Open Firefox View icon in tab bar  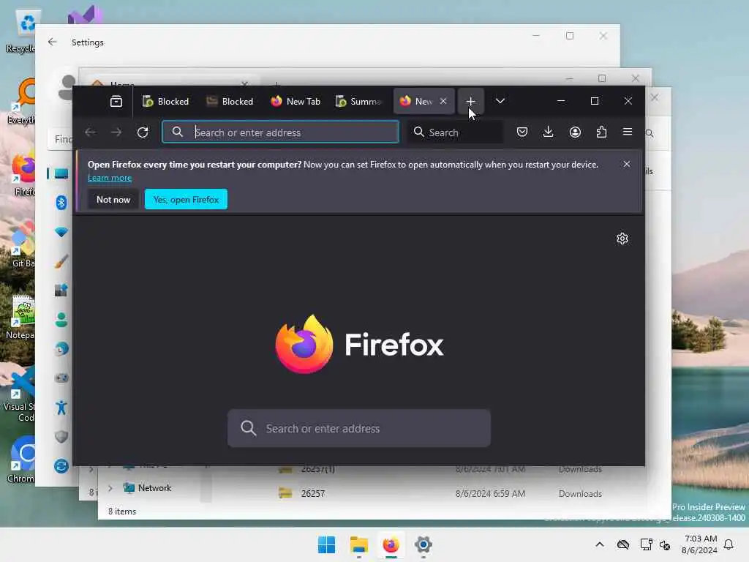(x=116, y=101)
